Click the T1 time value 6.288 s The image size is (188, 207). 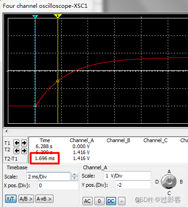(44, 146)
